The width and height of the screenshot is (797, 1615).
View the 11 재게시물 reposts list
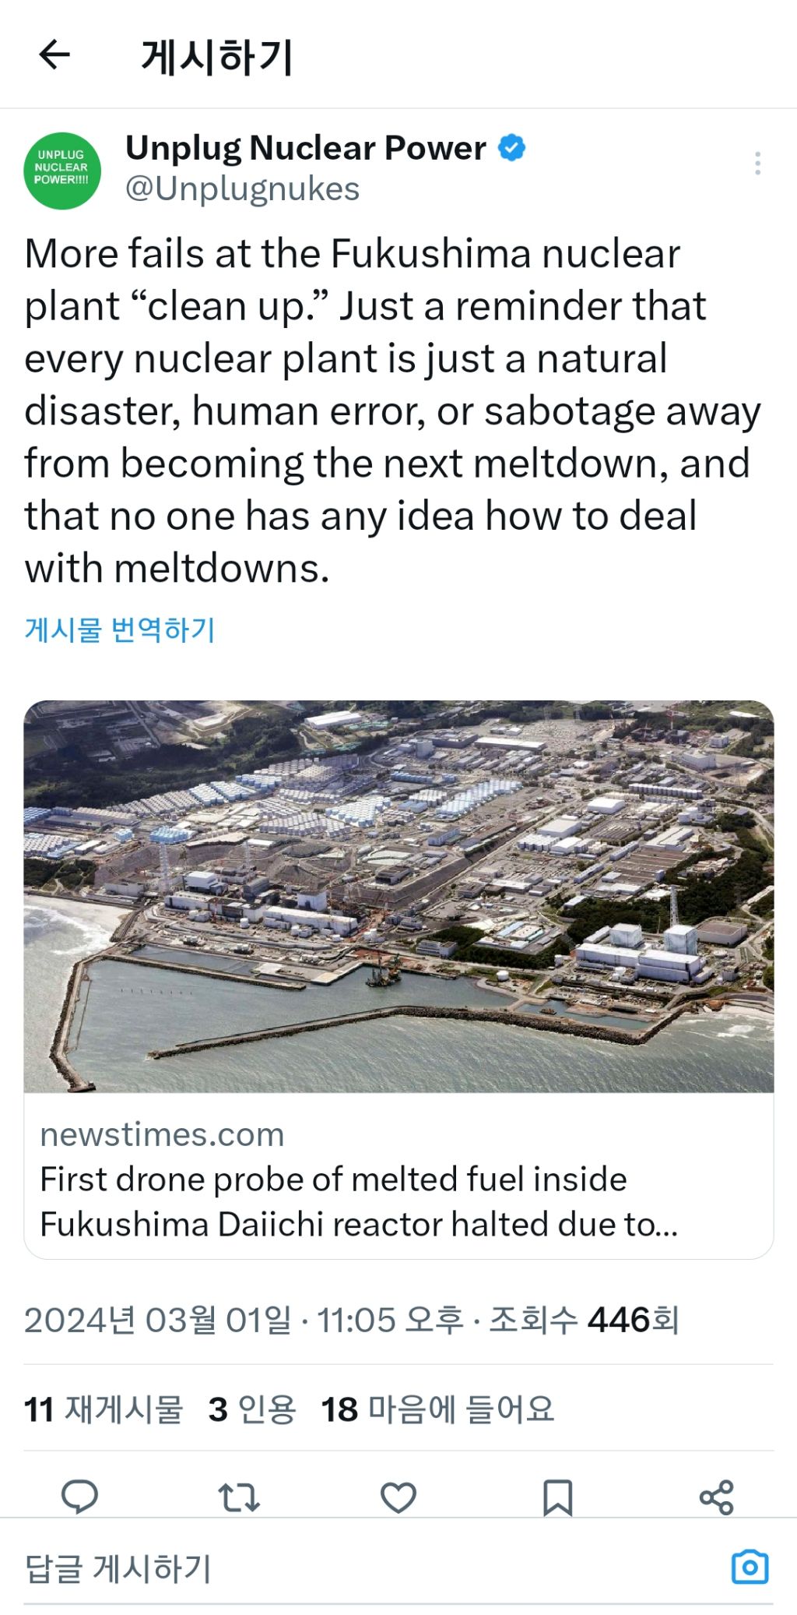coord(104,1409)
